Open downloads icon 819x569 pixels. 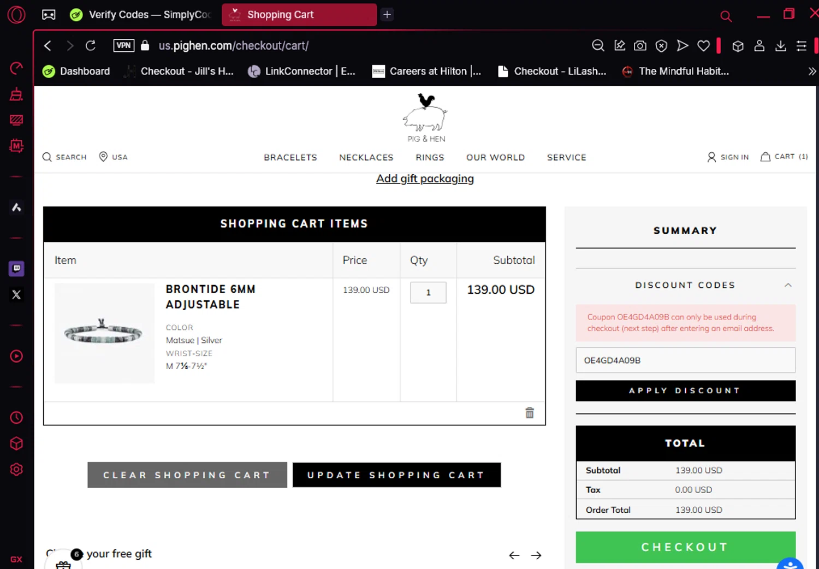[x=781, y=46]
